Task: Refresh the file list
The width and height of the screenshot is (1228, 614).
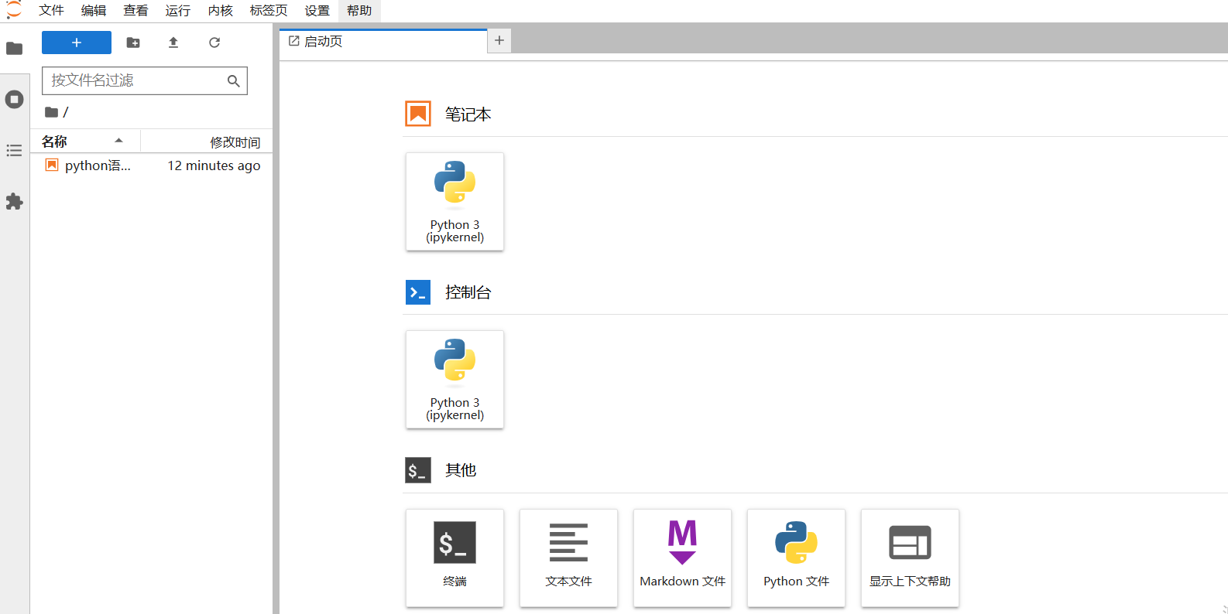Action: pos(214,43)
